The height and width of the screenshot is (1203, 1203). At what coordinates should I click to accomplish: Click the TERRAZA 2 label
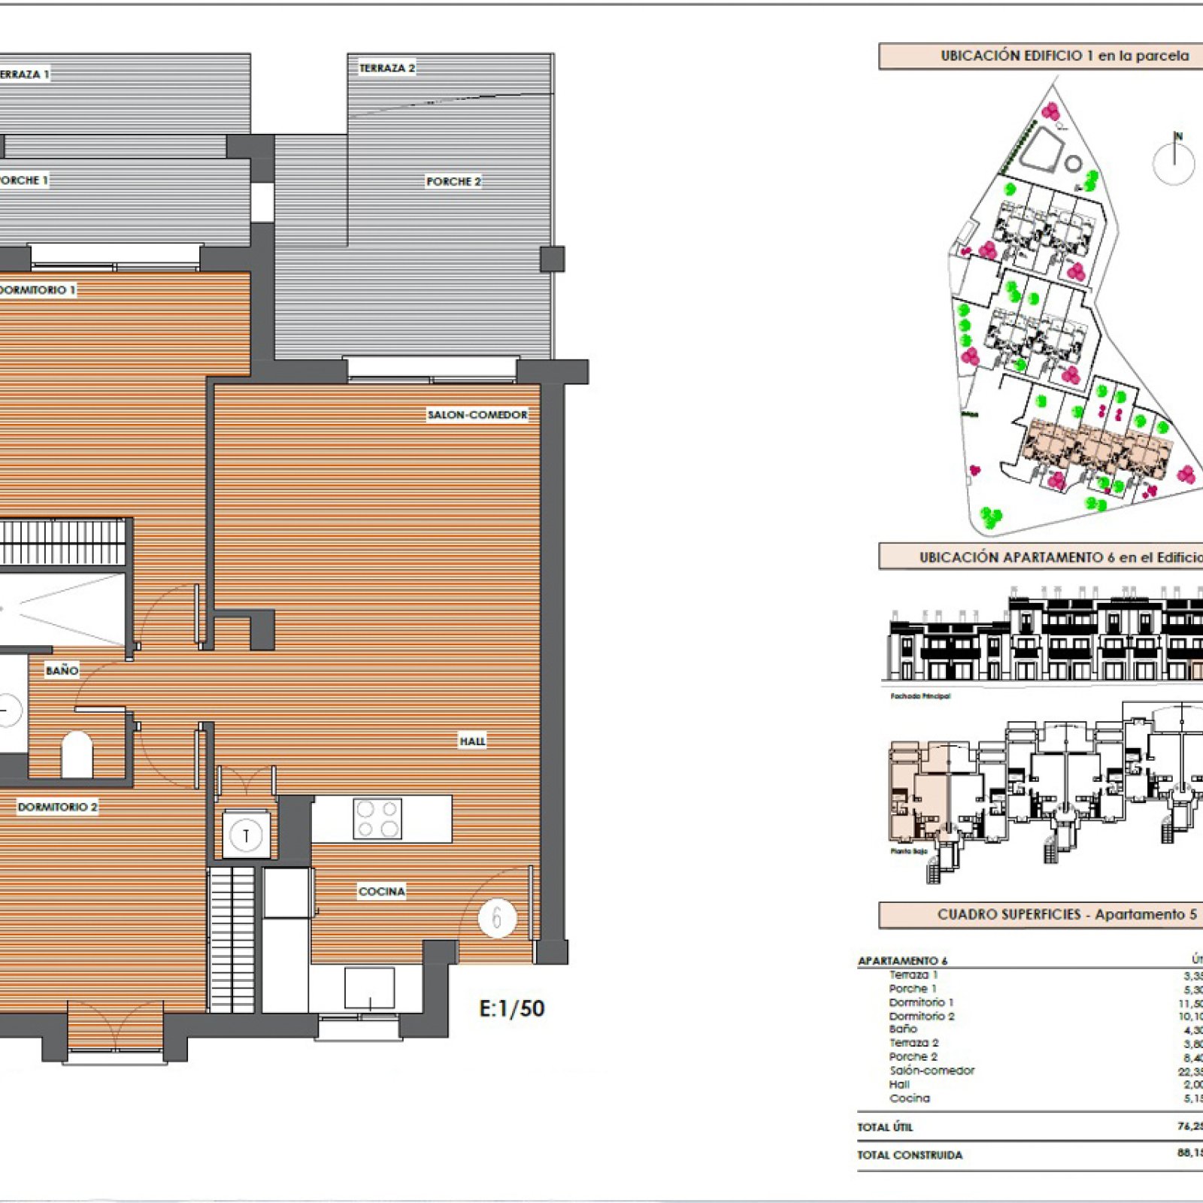point(387,68)
